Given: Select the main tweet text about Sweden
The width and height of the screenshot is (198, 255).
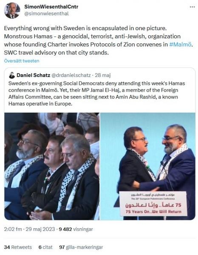Looking at the screenshot, I should [98, 40].
